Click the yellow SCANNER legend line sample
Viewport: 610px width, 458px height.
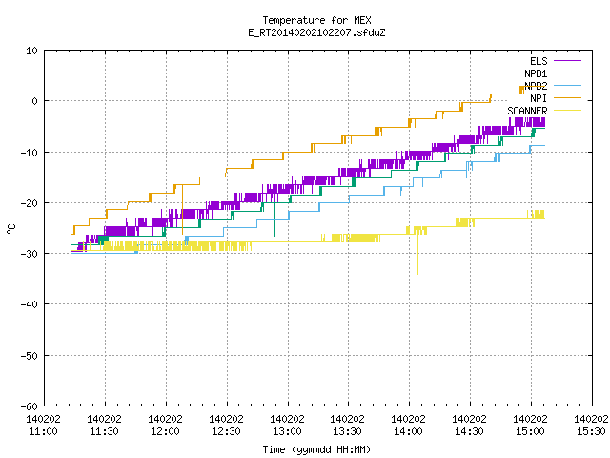567,111
